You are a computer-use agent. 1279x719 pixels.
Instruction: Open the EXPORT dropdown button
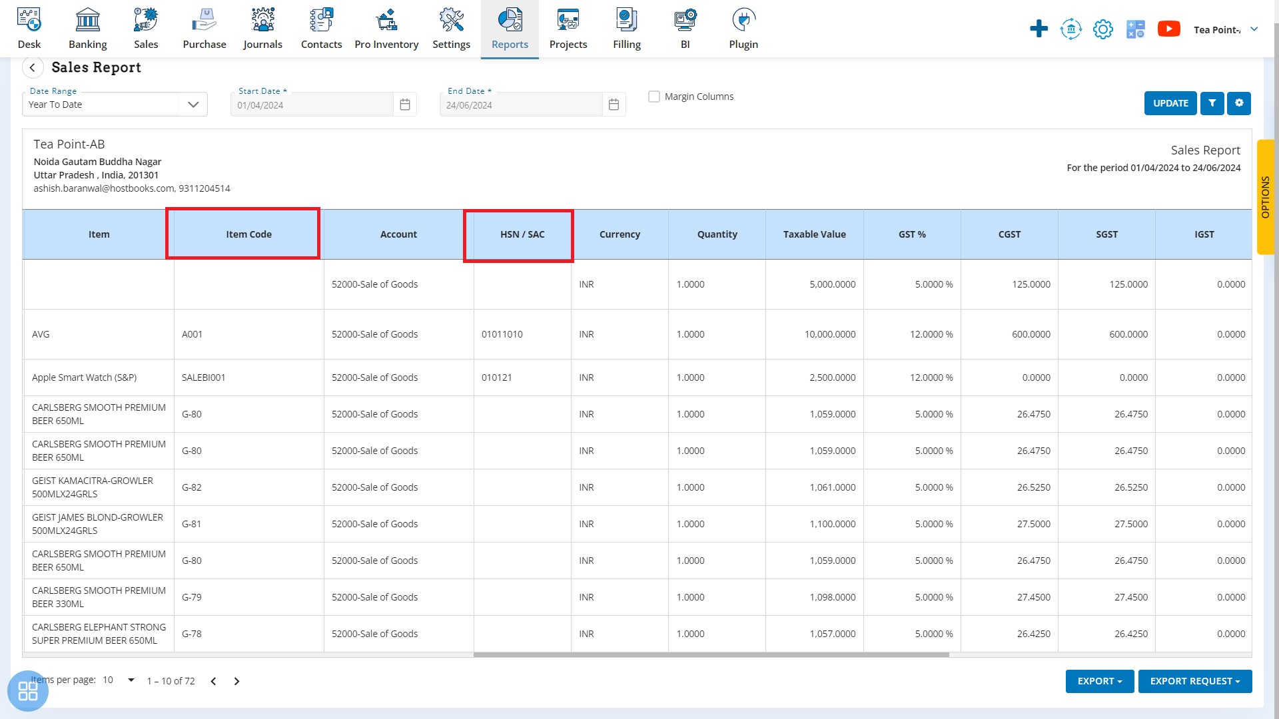pyautogui.click(x=1099, y=681)
